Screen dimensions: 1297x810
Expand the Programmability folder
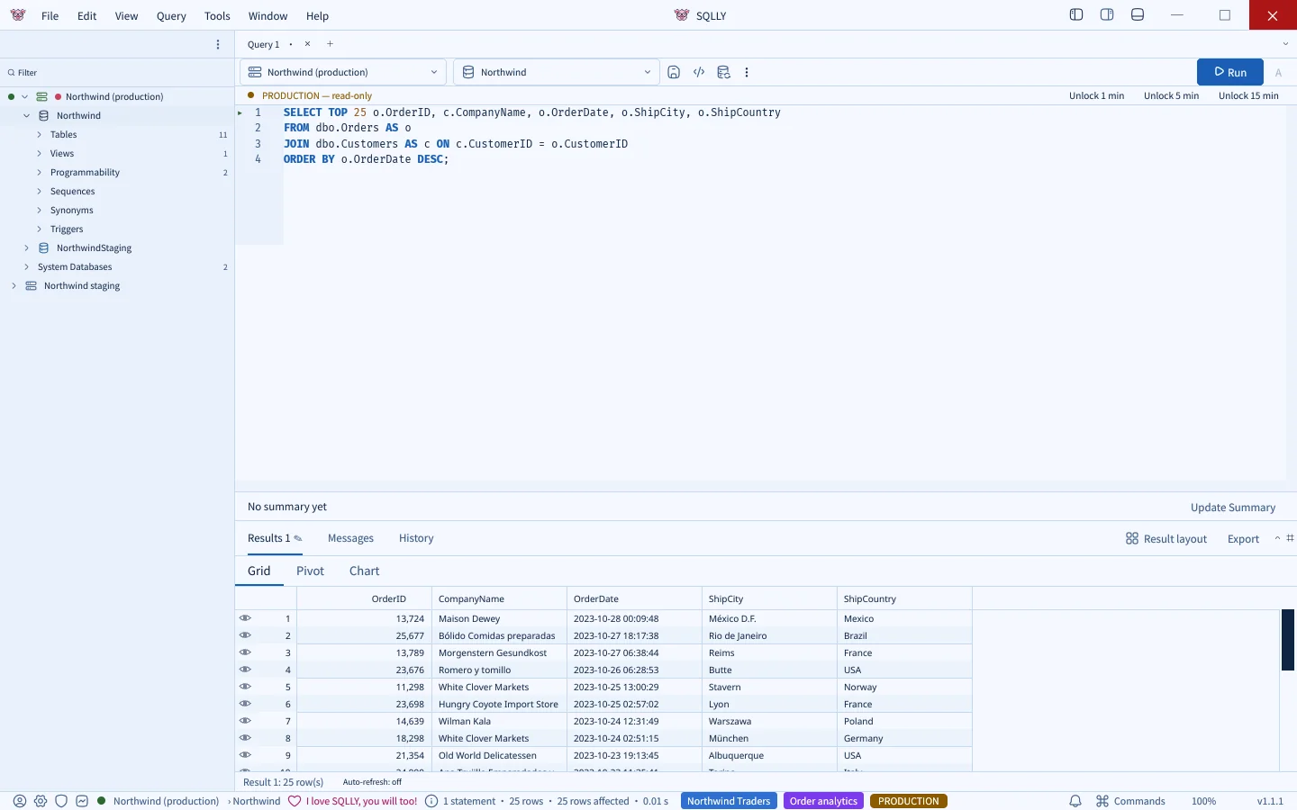point(39,172)
